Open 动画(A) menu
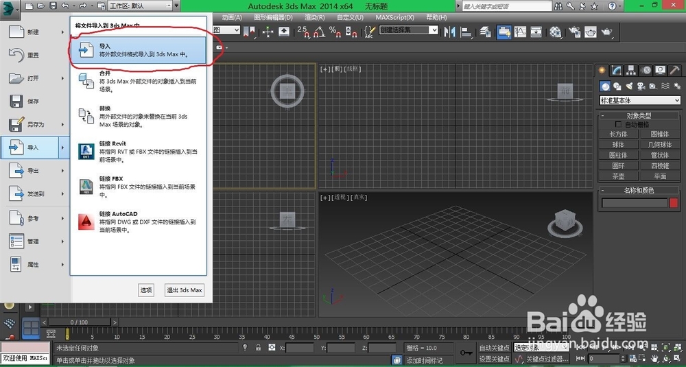The height and width of the screenshot is (367, 686). (x=232, y=18)
